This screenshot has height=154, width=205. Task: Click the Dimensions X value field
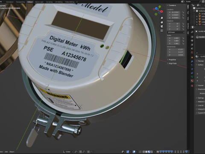(176, 50)
